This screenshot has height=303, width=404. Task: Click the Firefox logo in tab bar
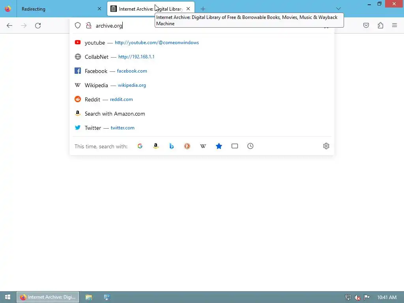(x=8, y=9)
